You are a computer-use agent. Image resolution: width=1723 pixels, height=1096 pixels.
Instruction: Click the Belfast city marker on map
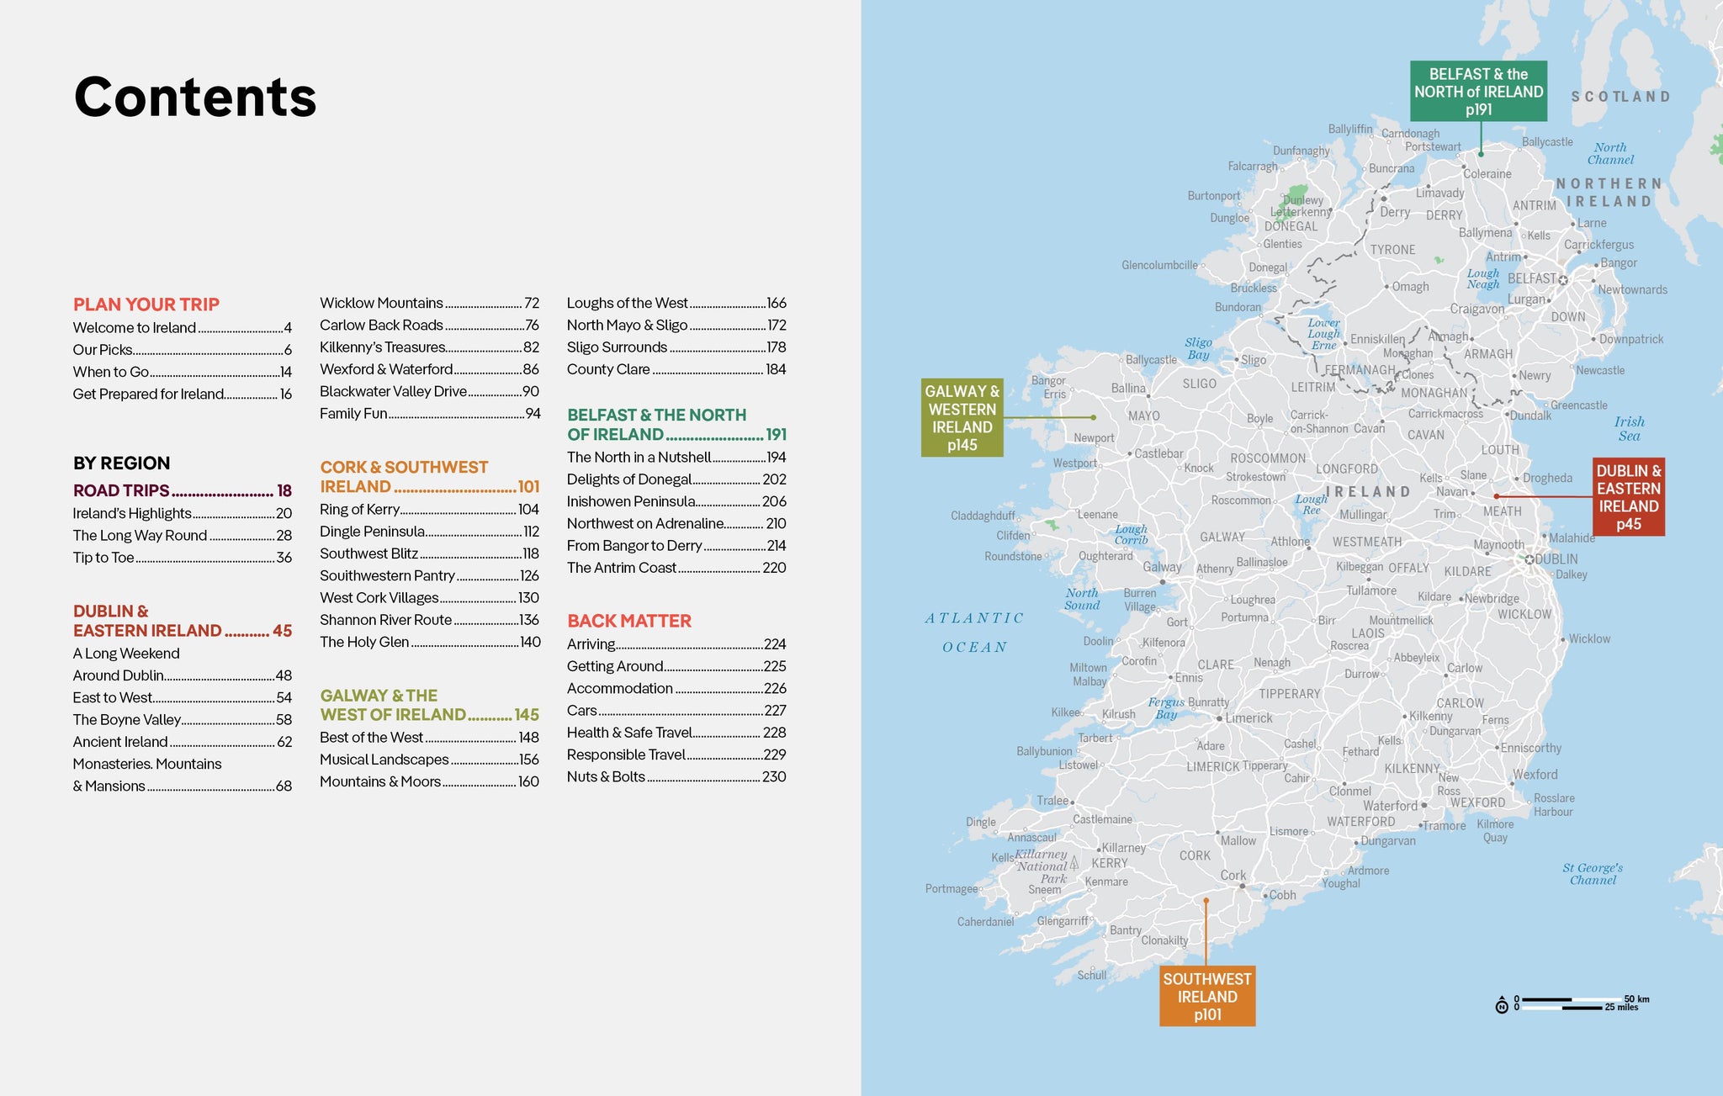coord(1563,280)
